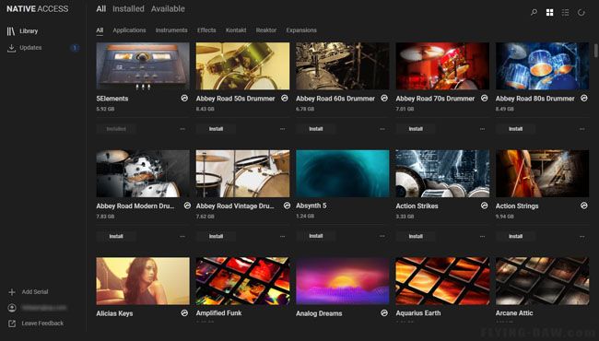Click the Leave Feedback icon

[12, 323]
